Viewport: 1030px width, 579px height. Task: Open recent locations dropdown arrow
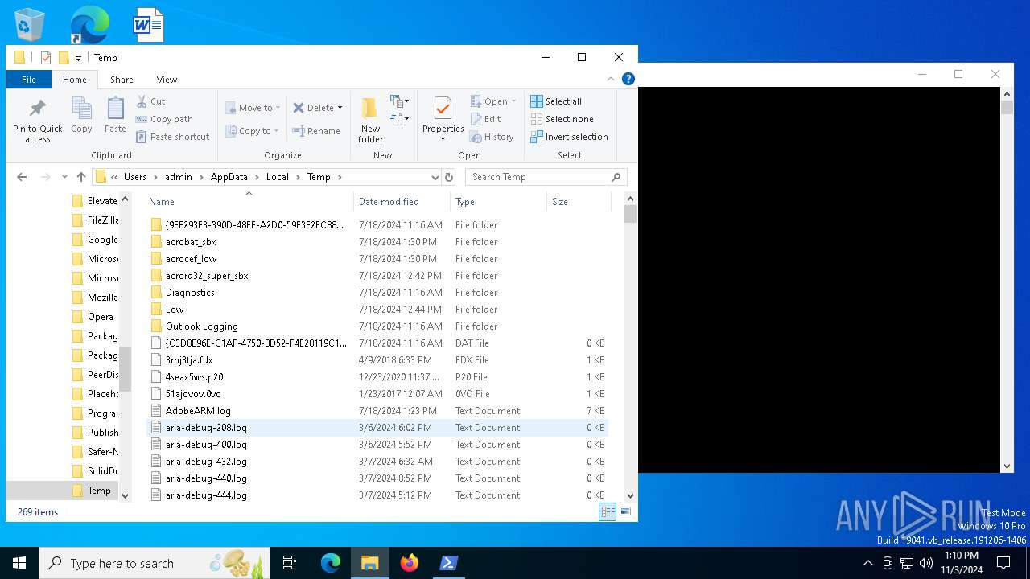[65, 177]
